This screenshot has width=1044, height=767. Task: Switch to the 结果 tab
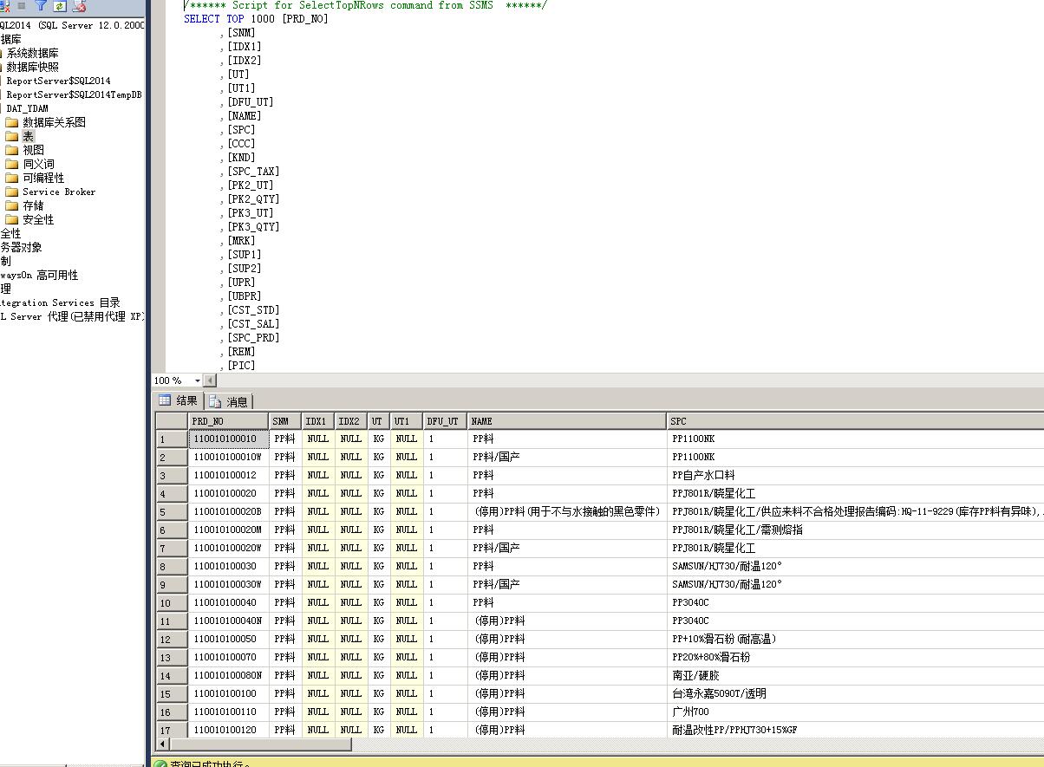(178, 400)
